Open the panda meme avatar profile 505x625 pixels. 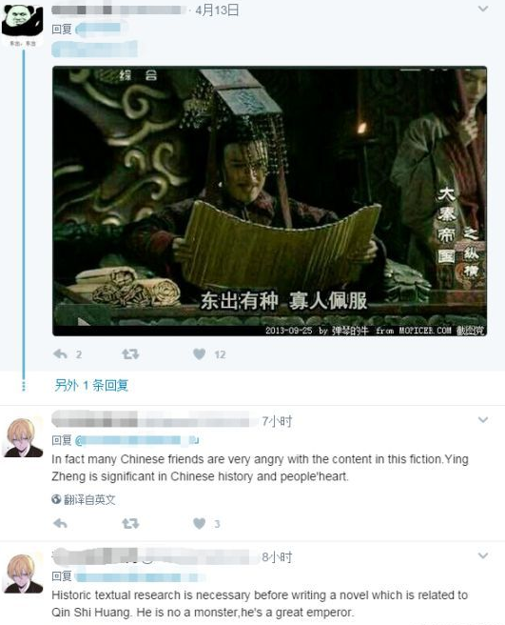[x=22, y=24]
